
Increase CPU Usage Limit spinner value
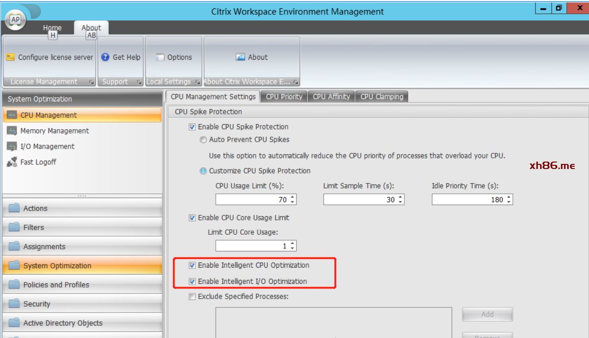click(292, 197)
